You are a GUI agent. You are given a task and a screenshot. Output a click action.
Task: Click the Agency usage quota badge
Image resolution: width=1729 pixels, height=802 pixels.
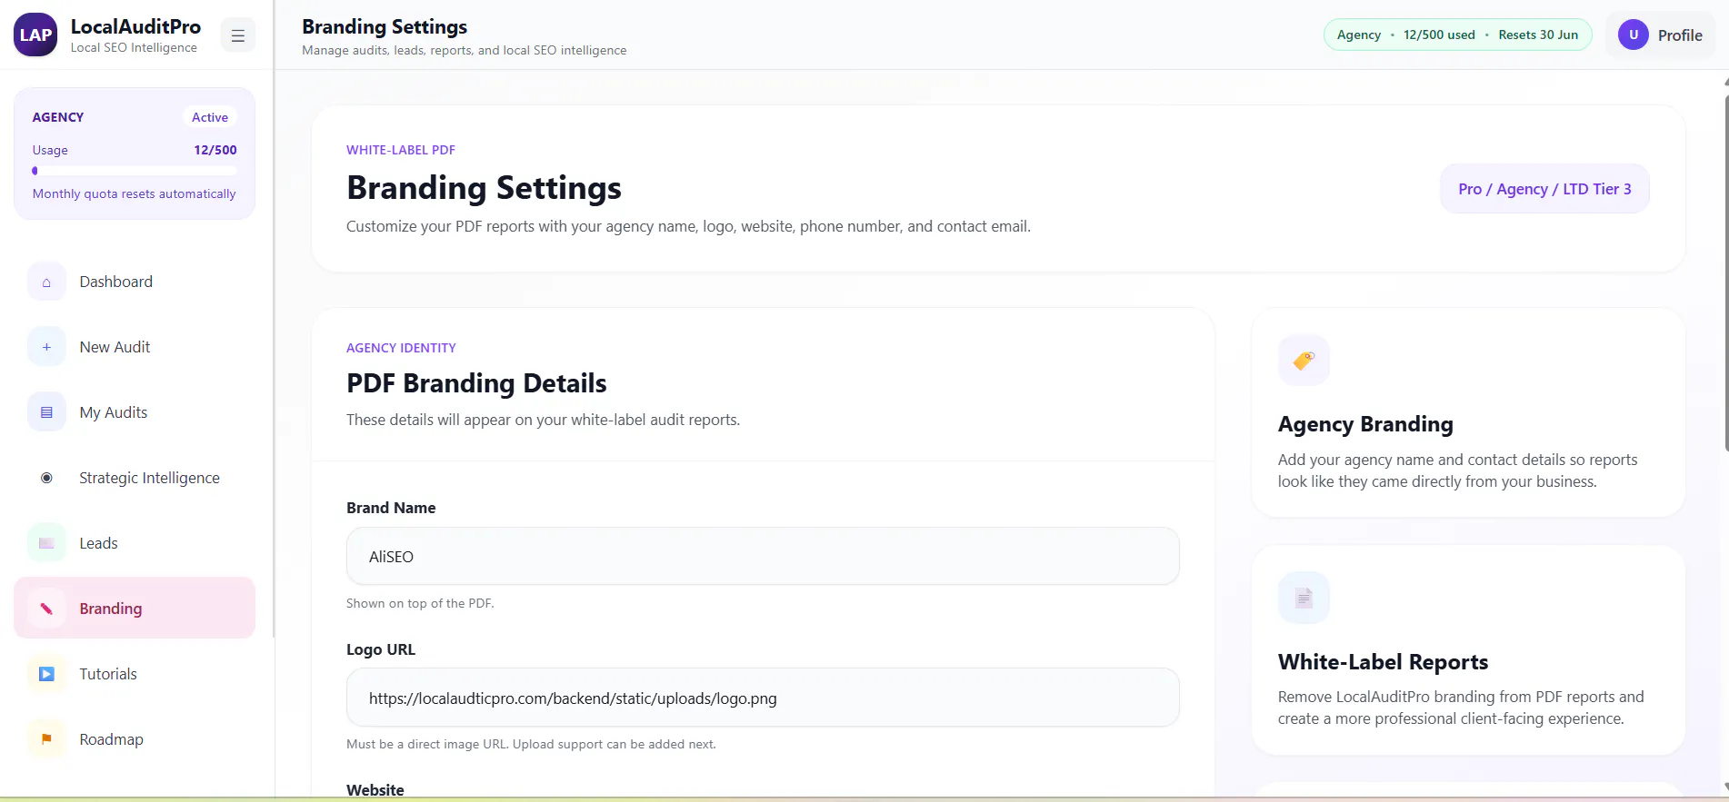[1457, 35]
